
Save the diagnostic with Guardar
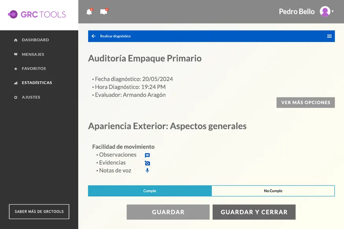point(167,212)
